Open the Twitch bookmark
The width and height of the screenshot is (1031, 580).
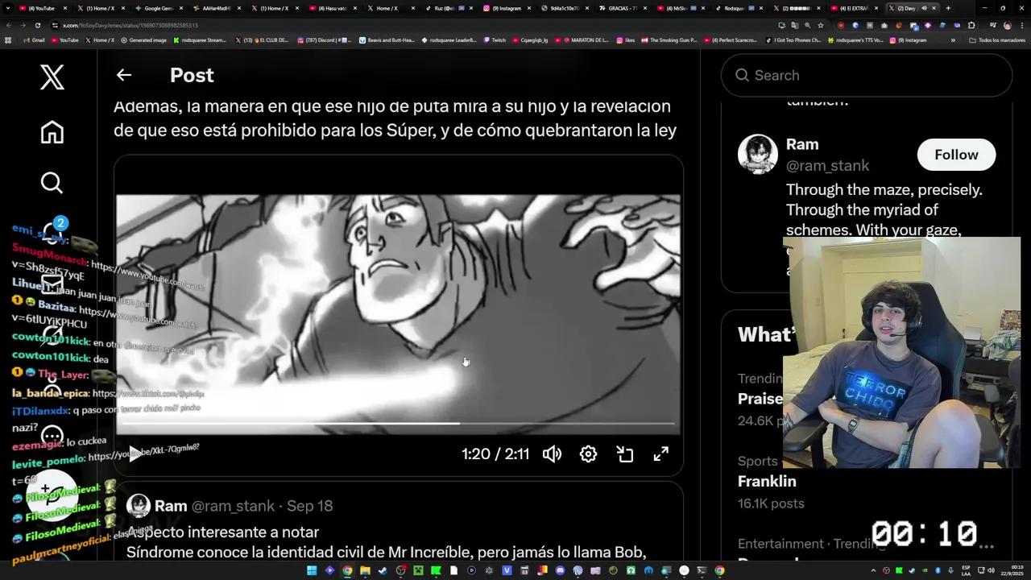(x=495, y=39)
